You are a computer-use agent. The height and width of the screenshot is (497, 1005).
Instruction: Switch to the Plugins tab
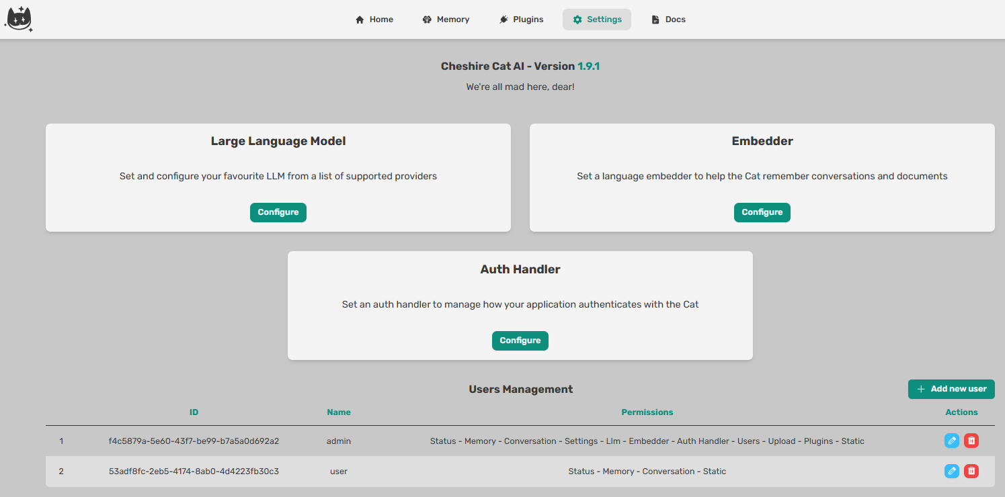click(x=522, y=19)
